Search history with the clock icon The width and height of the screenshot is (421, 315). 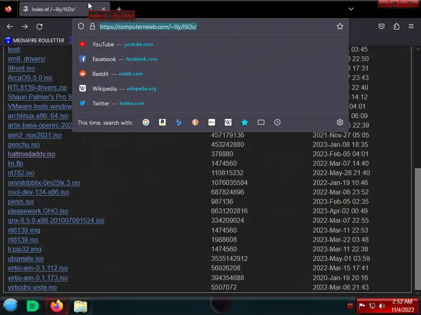pyautogui.click(x=278, y=122)
